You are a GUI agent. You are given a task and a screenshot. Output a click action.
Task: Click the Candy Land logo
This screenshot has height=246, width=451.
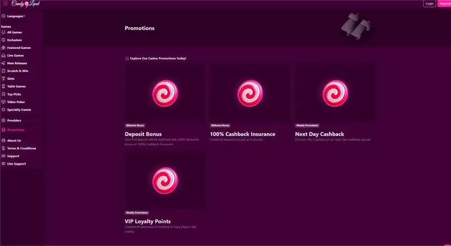pyautogui.click(x=24, y=3)
